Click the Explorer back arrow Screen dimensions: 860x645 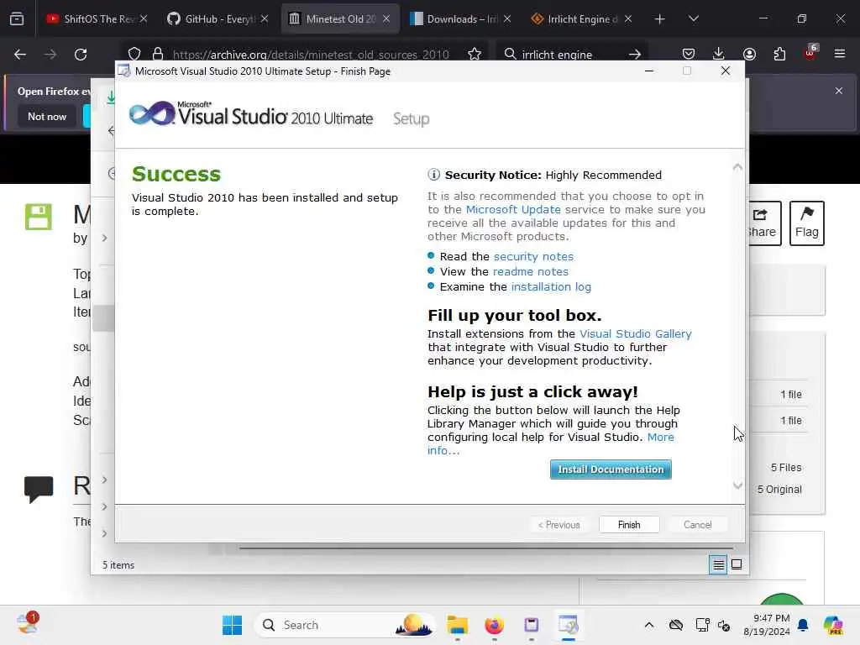112,130
